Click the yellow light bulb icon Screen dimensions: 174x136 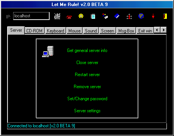point(81,16)
